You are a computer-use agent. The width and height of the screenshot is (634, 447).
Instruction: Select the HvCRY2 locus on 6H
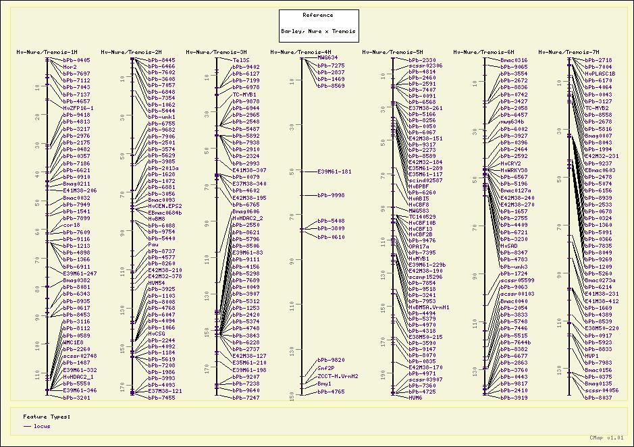(x=511, y=163)
